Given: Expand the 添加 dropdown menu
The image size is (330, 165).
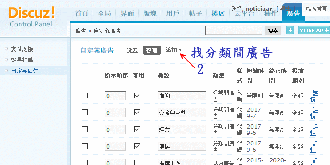Looking at the screenshot, I should (173, 50).
